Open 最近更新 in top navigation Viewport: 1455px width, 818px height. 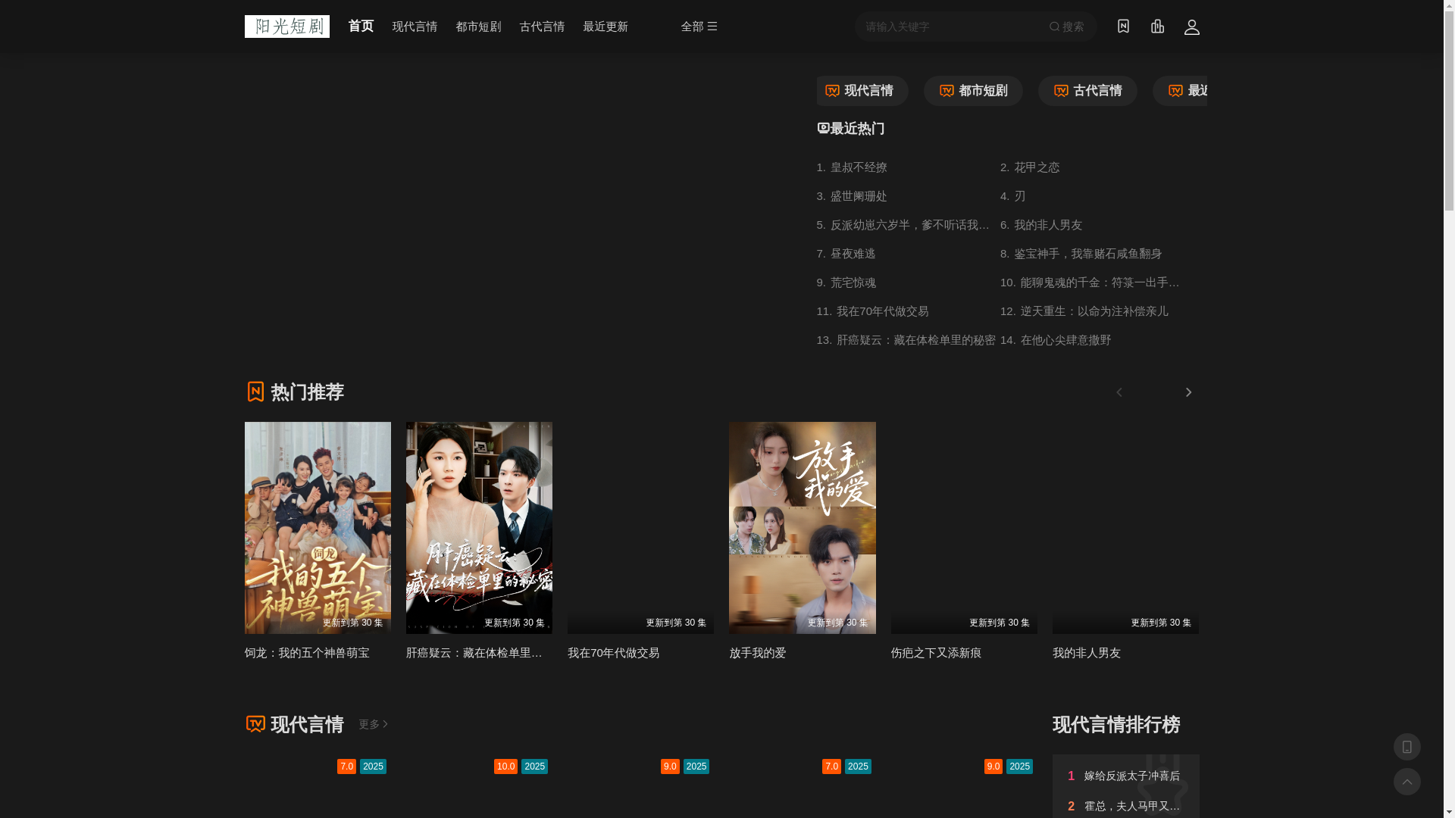(605, 27)
